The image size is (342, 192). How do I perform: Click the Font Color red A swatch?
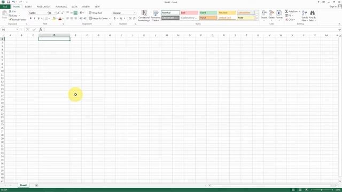[60, 19]
